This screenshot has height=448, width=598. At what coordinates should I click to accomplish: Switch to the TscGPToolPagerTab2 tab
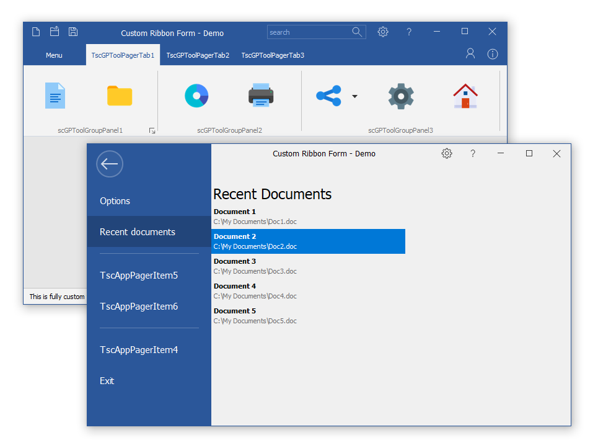coord(198,55)
